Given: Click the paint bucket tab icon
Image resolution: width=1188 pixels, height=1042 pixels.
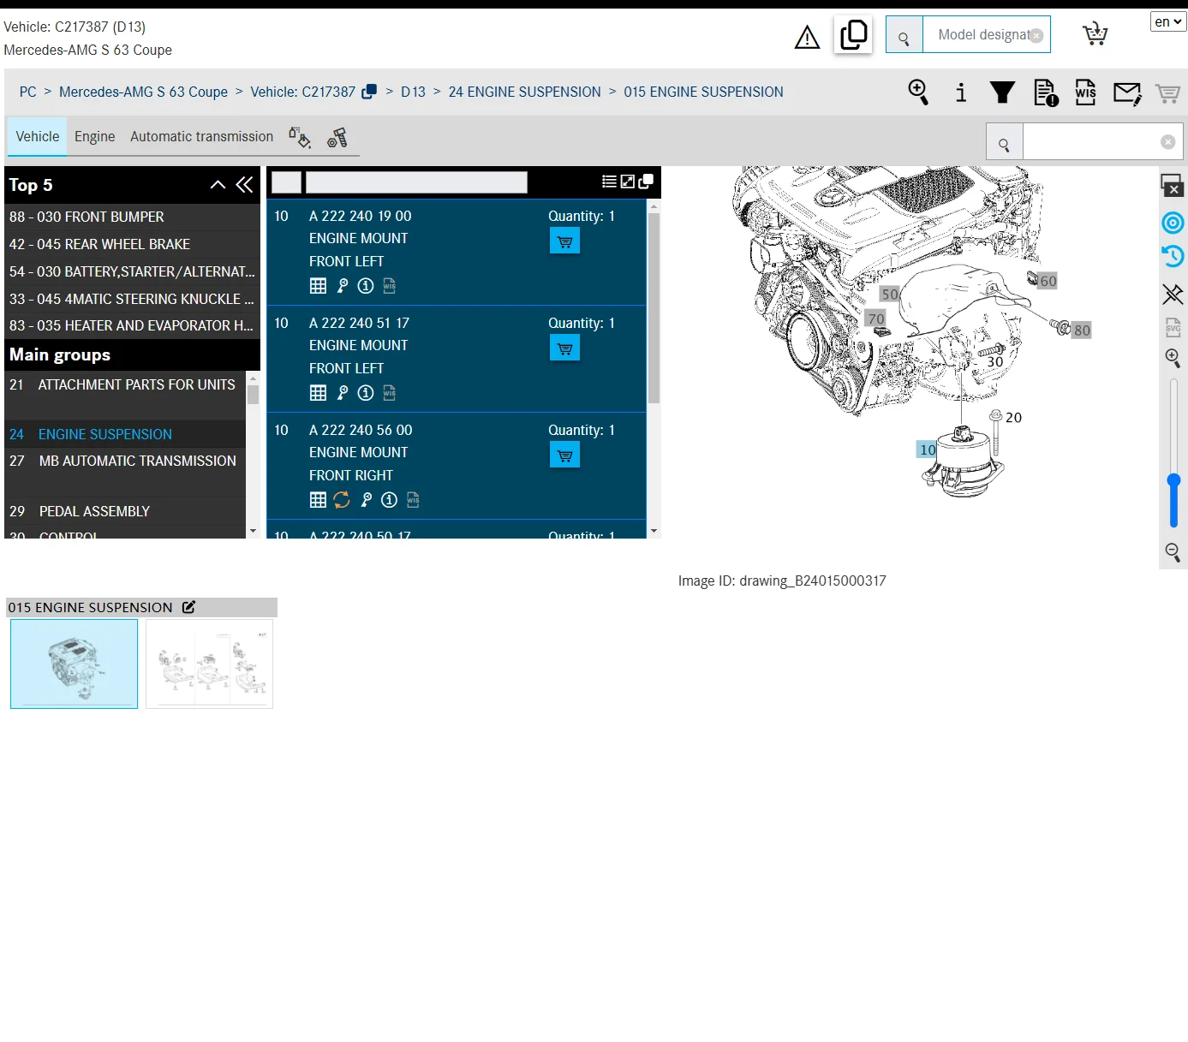Looking at the screenshot, I should [x=299, y=137].
